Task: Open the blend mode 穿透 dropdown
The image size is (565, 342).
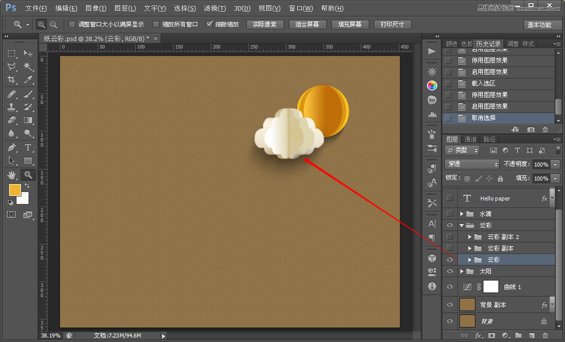Action: 472,164
